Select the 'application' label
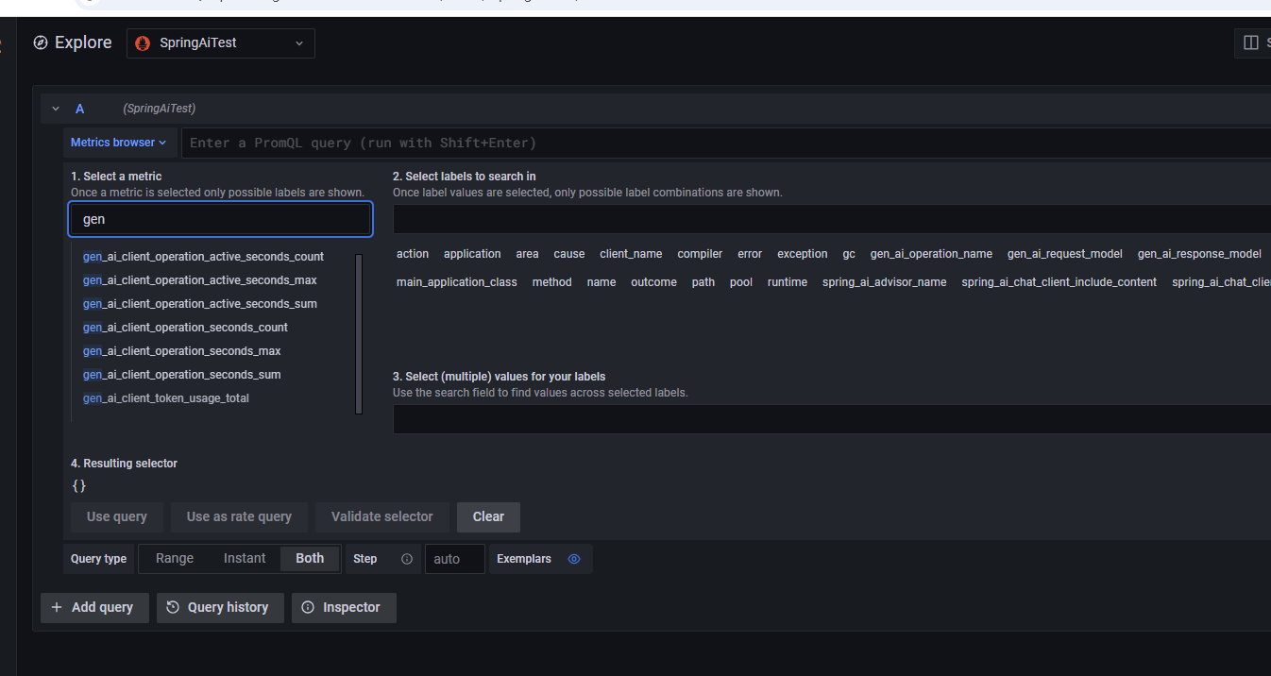Screen dimensions: 1271x676 472,254
